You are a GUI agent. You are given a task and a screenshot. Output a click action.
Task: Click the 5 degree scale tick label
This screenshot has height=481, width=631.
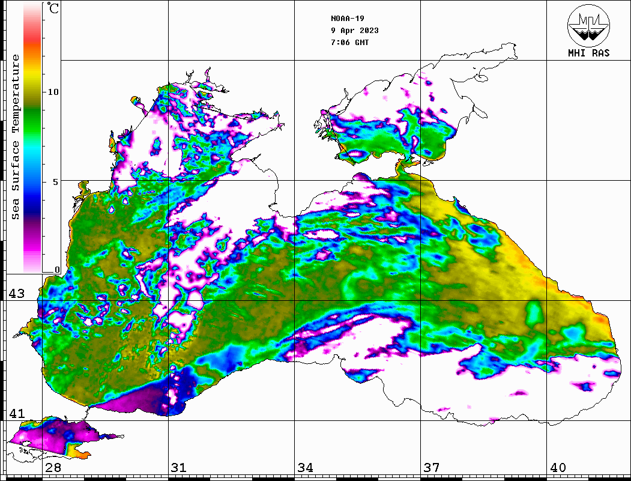coord(55,182)
